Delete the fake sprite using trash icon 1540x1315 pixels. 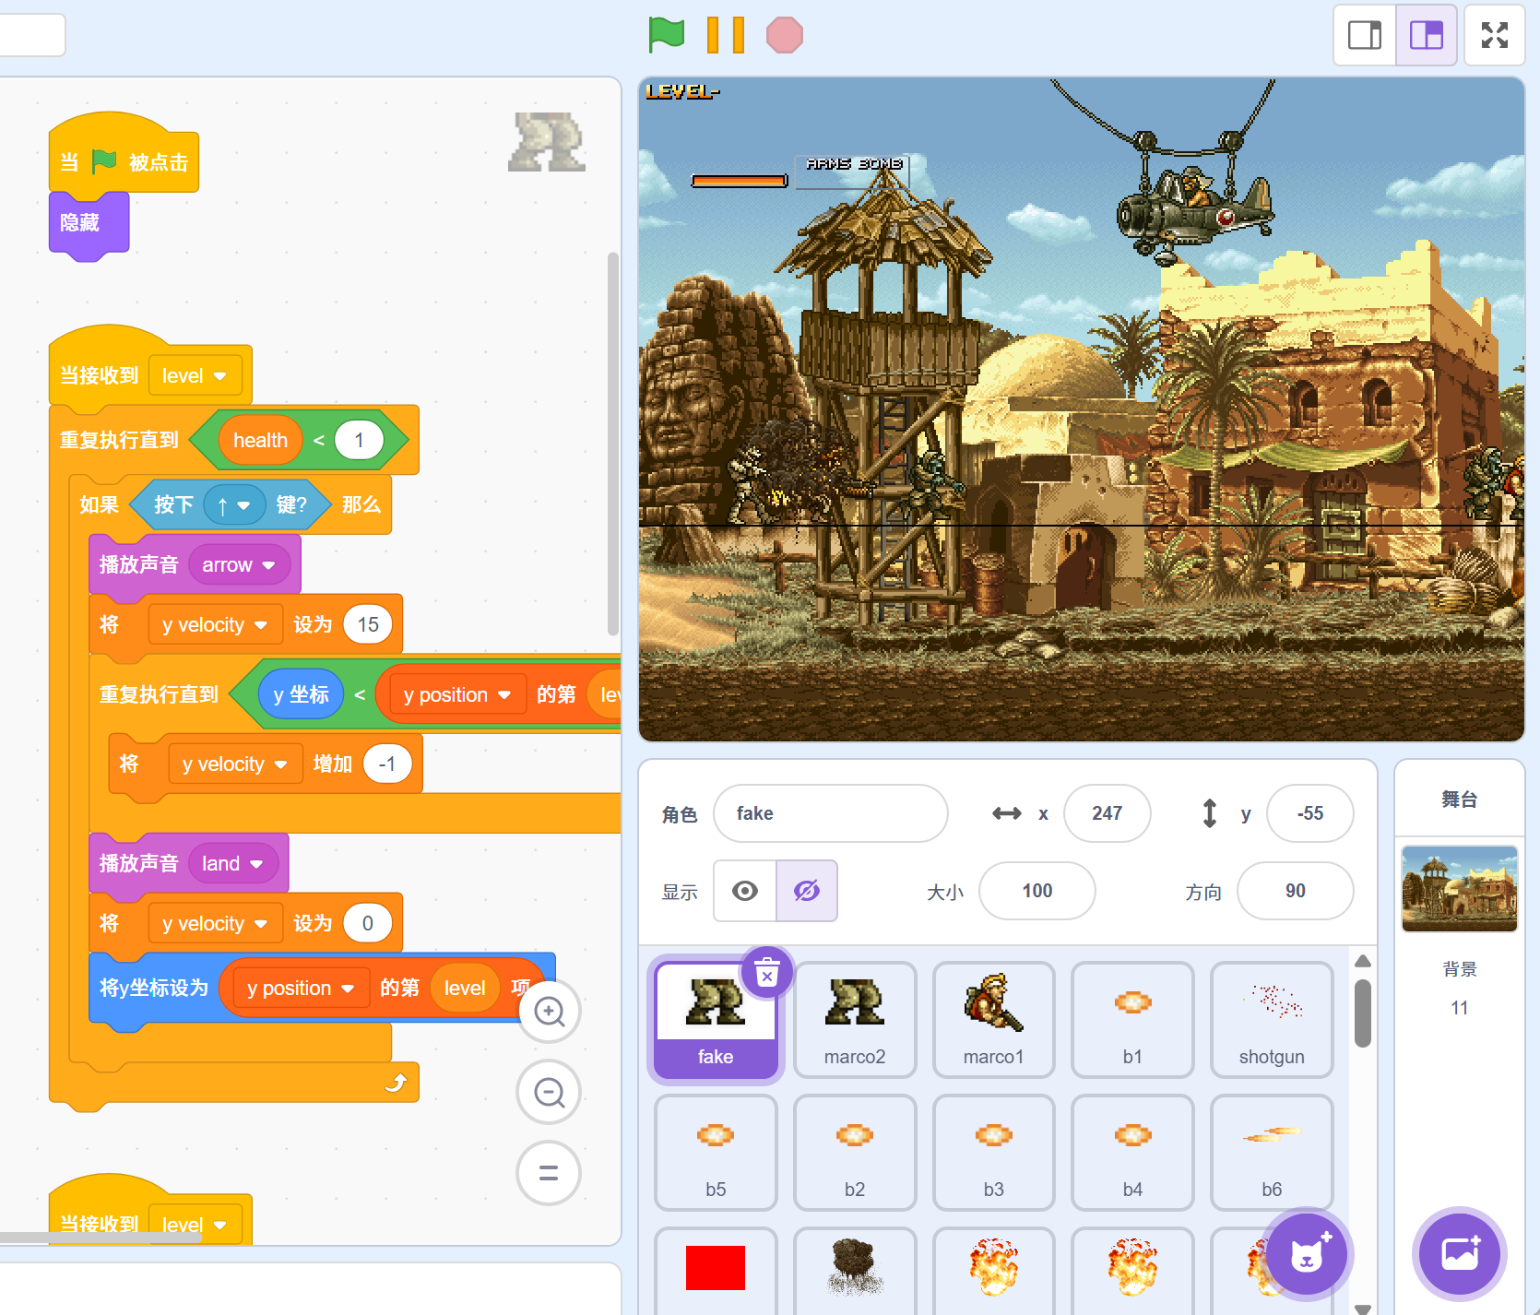tap(767, 972)
